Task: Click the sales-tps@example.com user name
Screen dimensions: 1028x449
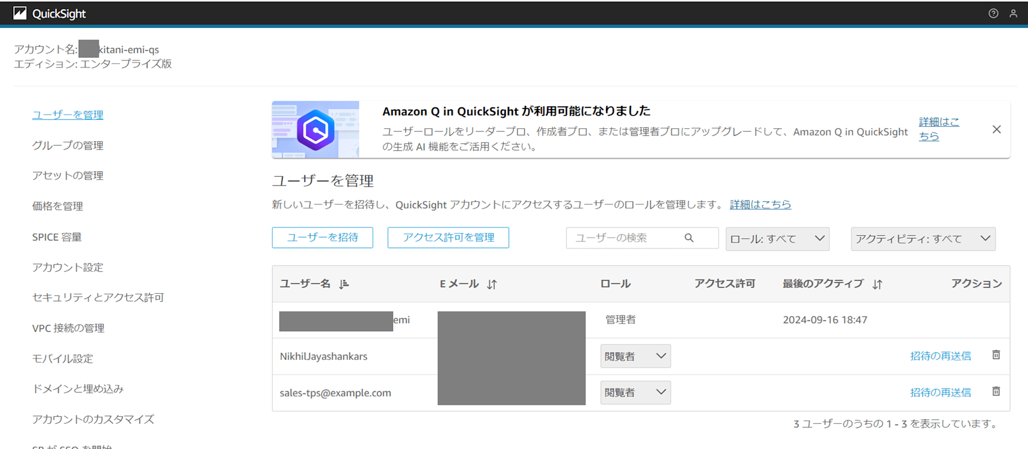Action: pyautogui.click(x=335, y=392)
